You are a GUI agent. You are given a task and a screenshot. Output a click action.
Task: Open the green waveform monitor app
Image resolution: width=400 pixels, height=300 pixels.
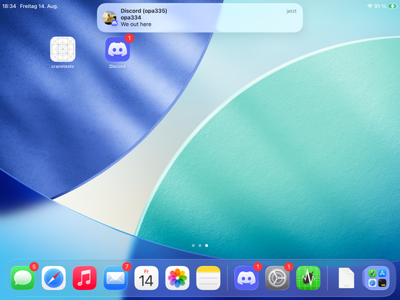tap(308, 278)
